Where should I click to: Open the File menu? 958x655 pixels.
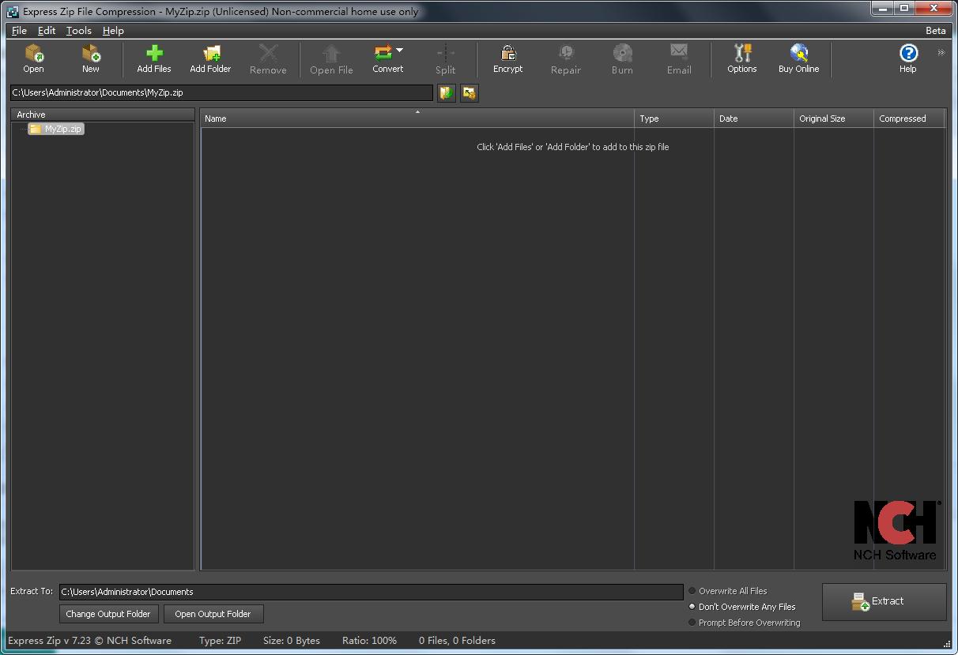19,31
